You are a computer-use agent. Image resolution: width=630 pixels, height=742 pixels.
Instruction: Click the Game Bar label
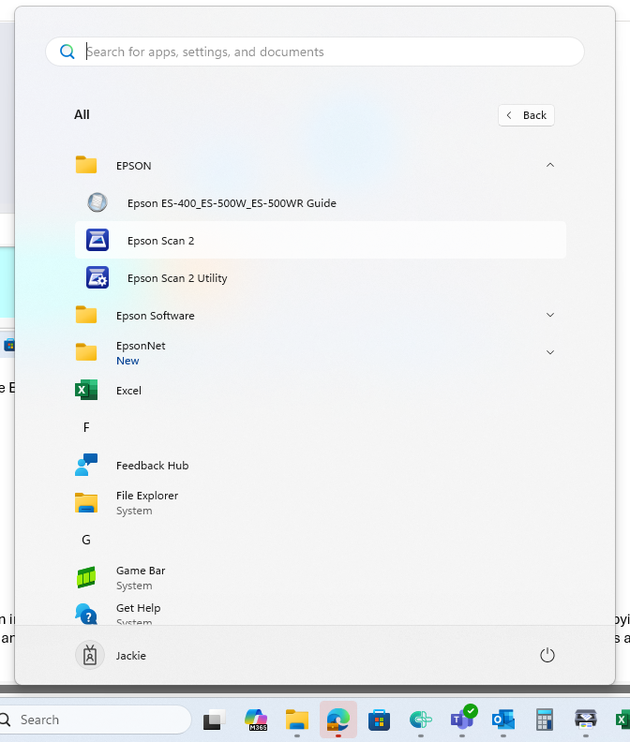141,571
